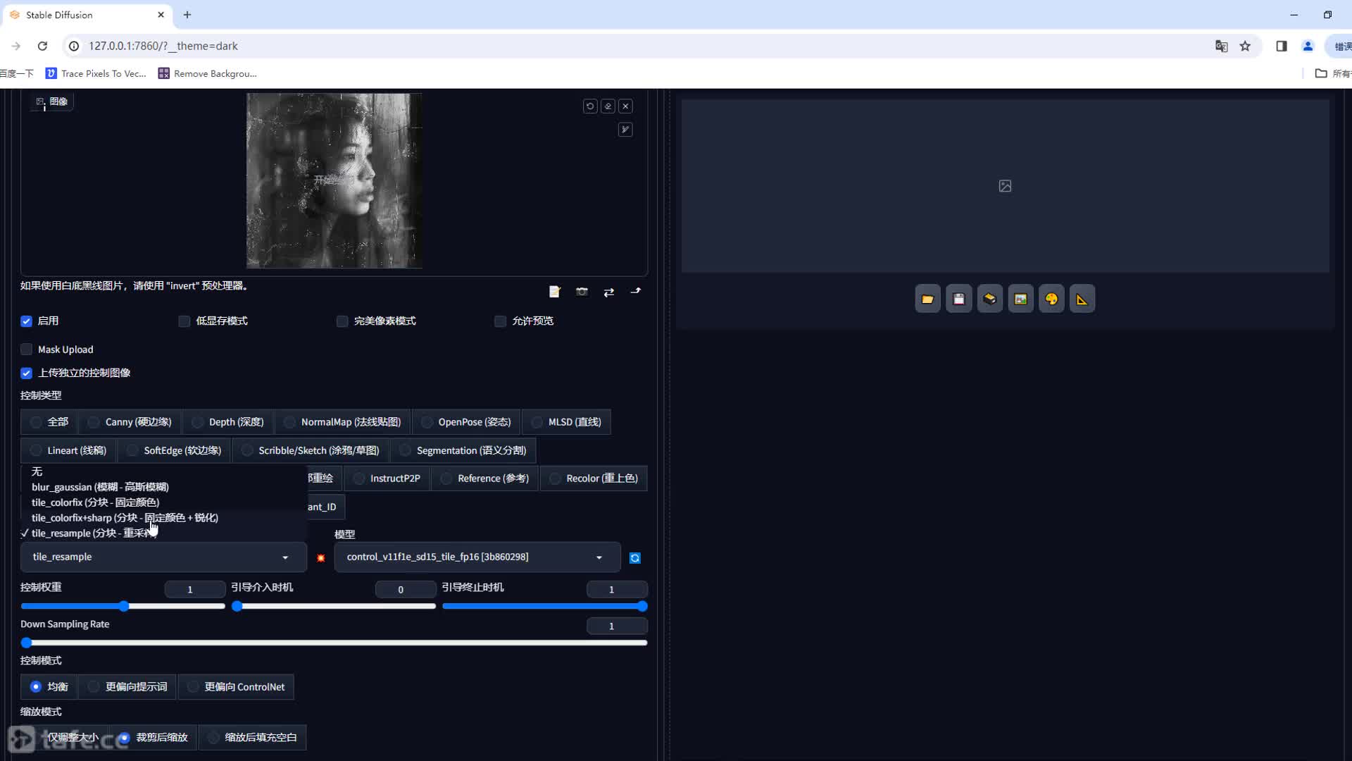Select Depth (深度) control type

tap(227, 422)
